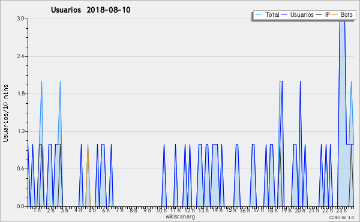This screenshot has height=222, width=360.
Task: Click the orange Bots legend line
Action: pyautogui.click(x=335, y=15)
